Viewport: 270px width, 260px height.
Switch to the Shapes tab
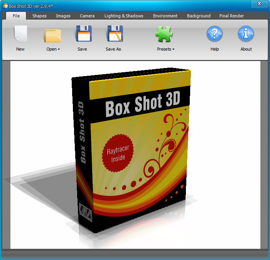[39, 16]
